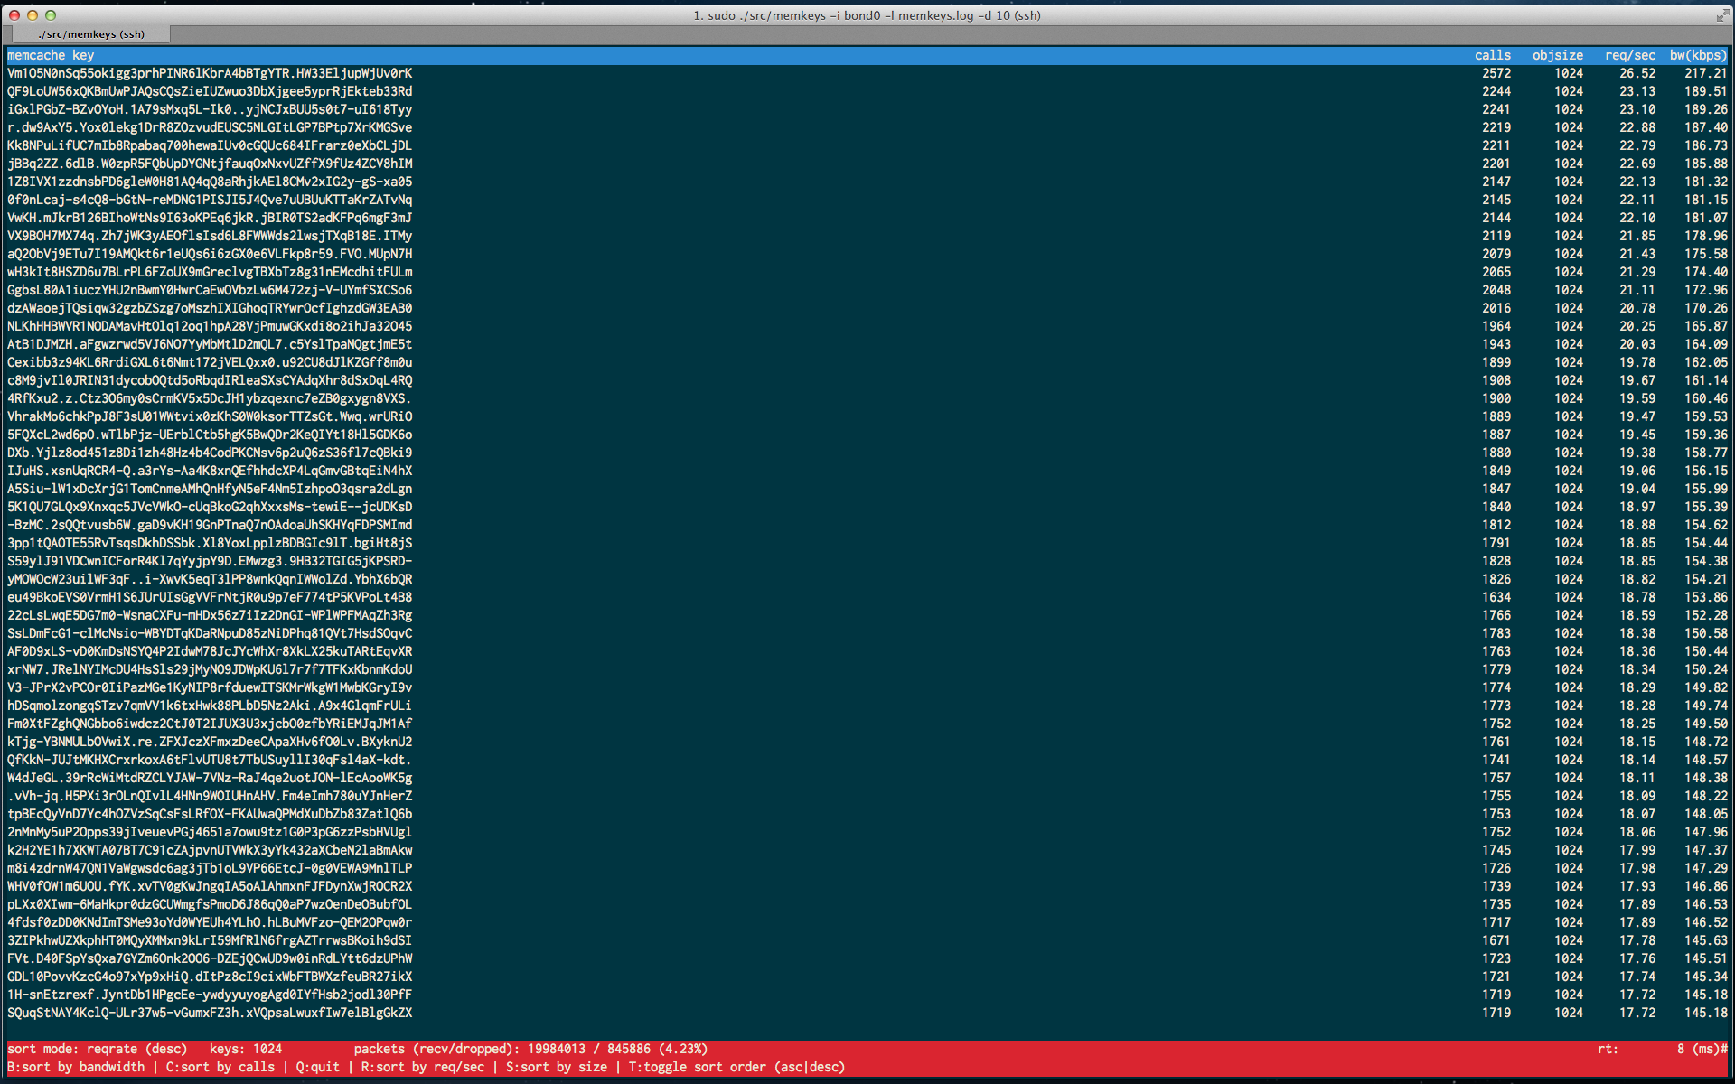Viewport: 1735px width, 1084px height.
Task: Click the 'bw(kbps)' column header
Action: pos(1698,55)
